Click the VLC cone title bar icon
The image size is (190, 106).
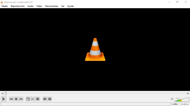[2, 2]
